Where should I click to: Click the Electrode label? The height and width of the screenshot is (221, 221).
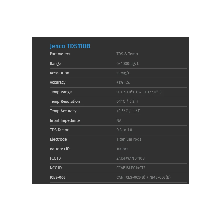[58, 139]
